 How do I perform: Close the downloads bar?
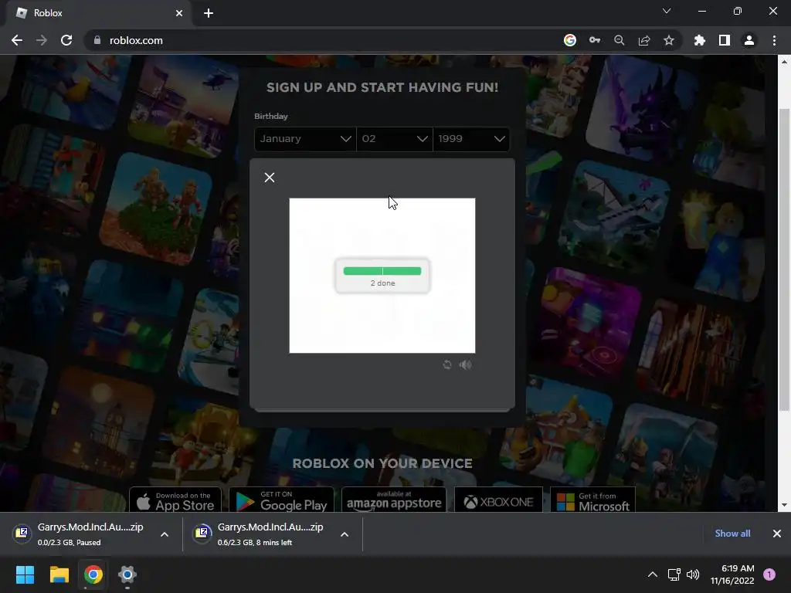[x=777, y=534]
